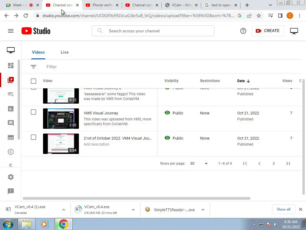306x230 pixels.
Task: Click the sidebar vertical scrollbar
Action: point(19,99)
